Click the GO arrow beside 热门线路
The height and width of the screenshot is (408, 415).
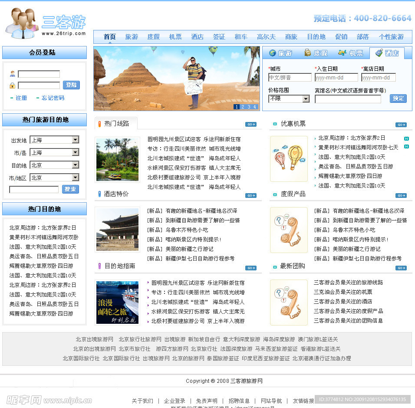(251, 124)
